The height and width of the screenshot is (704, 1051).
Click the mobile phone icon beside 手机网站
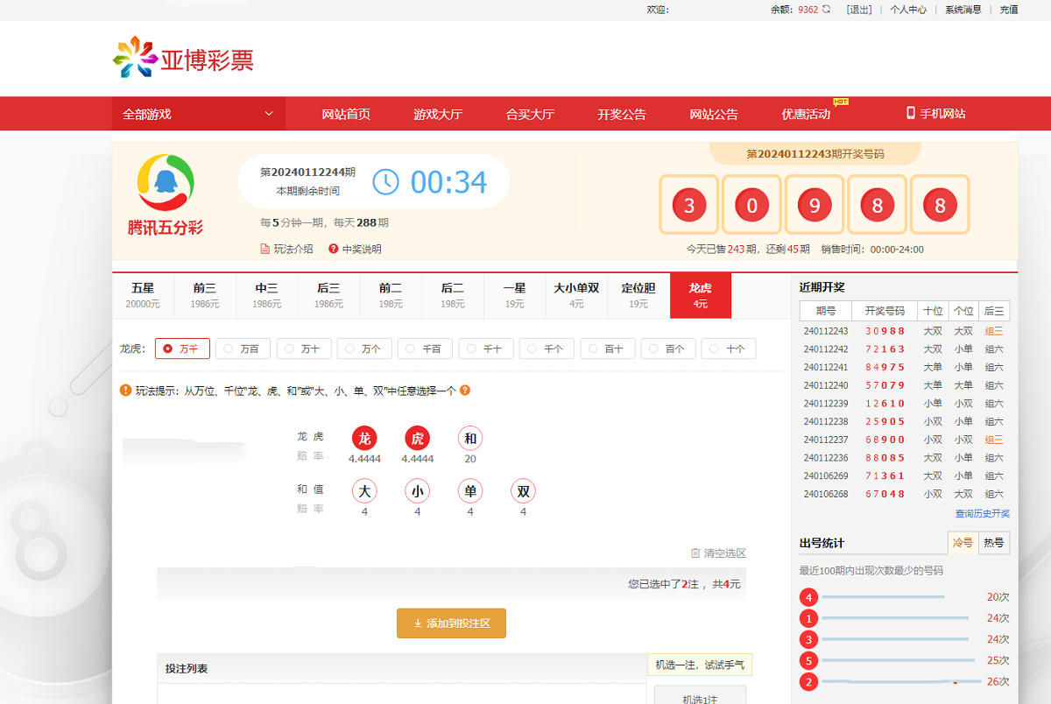tap(911, 113)
